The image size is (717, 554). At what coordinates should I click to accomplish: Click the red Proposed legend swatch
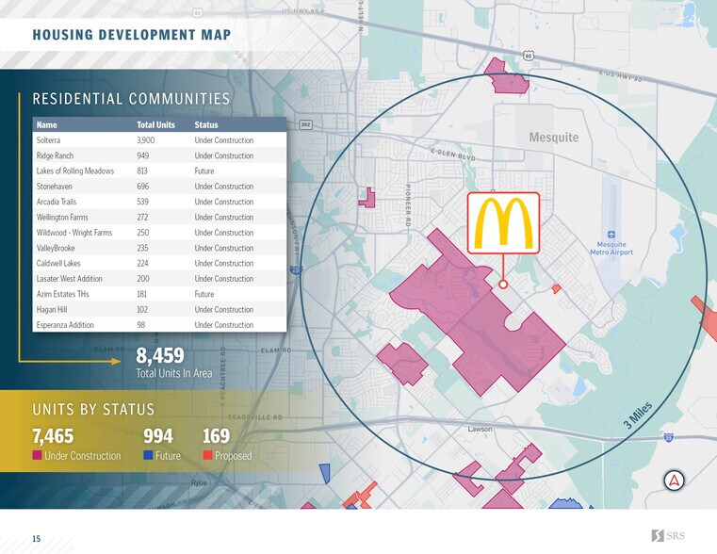click(x=207, y=455)
